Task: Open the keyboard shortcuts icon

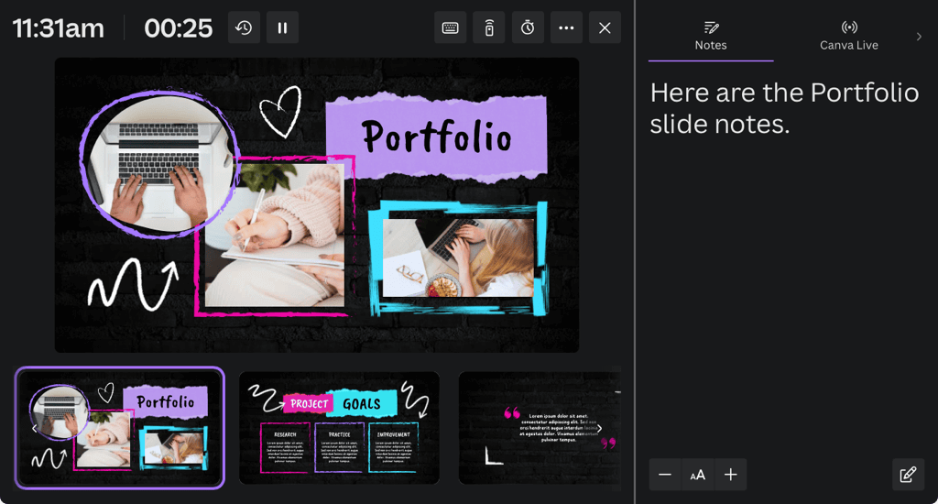Action: [x=450, y=27]
